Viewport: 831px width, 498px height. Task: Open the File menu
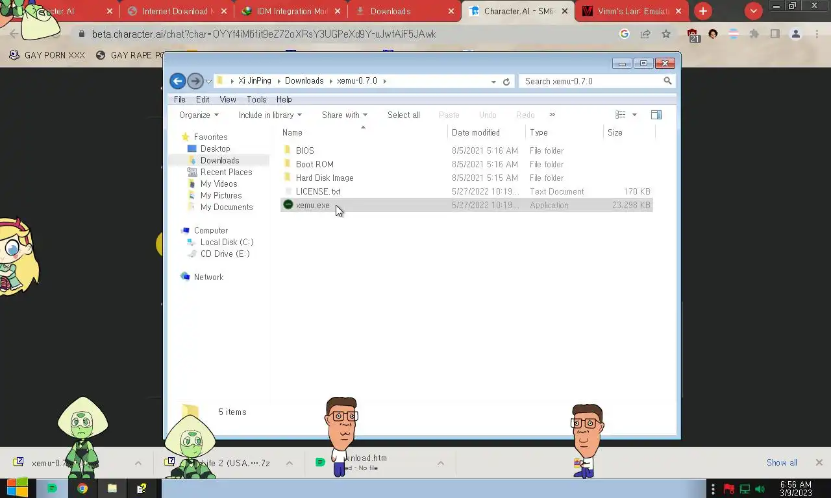tap(180, 99)
